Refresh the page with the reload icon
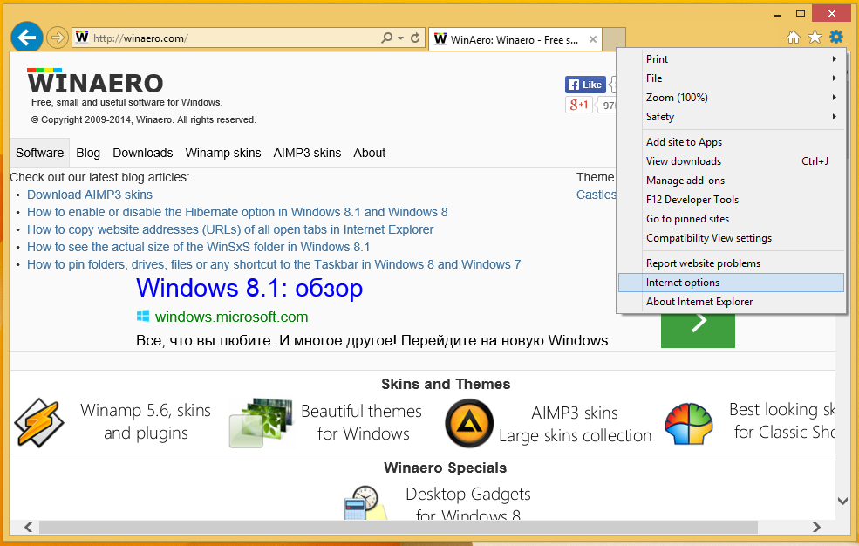This screenshot has width=859, height=546. (x=415, y=38)
